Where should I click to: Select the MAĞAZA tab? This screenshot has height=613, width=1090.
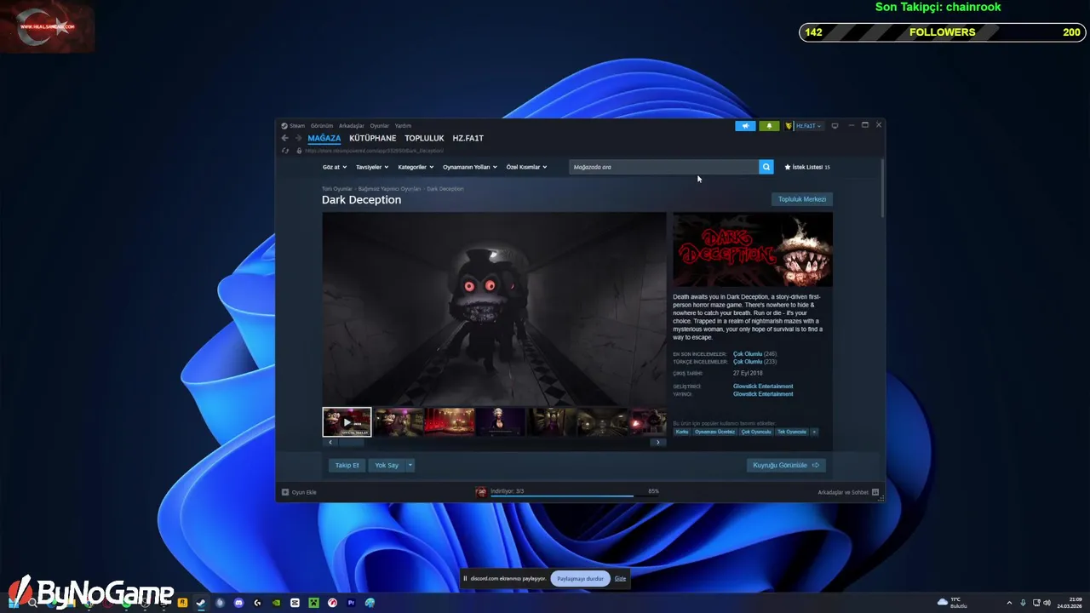pos(324,138)
